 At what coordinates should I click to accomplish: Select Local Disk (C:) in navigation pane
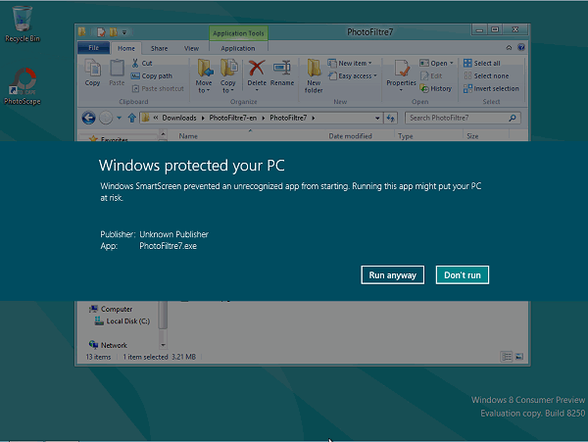pos(122,320)
